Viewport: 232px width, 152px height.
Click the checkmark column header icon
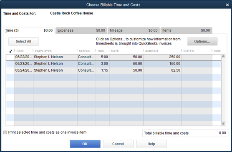pyautogui.click(x=10, y=51)
